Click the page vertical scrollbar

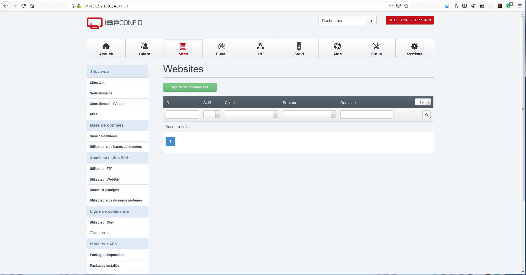tap(523, 108)
